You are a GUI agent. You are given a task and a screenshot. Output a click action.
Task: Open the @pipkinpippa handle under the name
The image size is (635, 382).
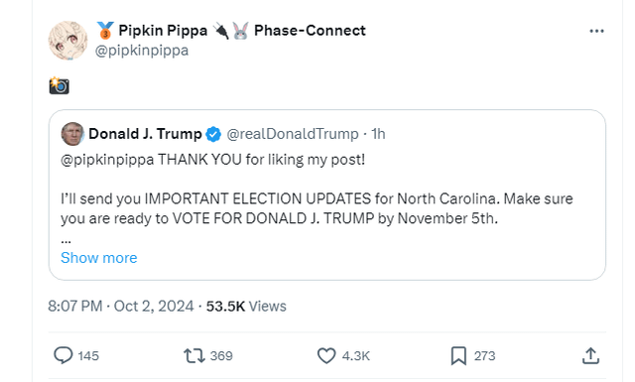(x=142, y=51)
